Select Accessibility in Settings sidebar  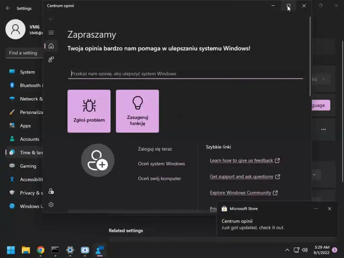pyautogui.click(x=24, y=179)
